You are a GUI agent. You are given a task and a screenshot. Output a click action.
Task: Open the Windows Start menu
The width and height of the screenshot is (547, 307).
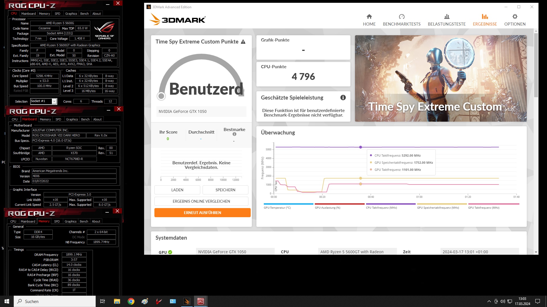(x=7, y=301)
